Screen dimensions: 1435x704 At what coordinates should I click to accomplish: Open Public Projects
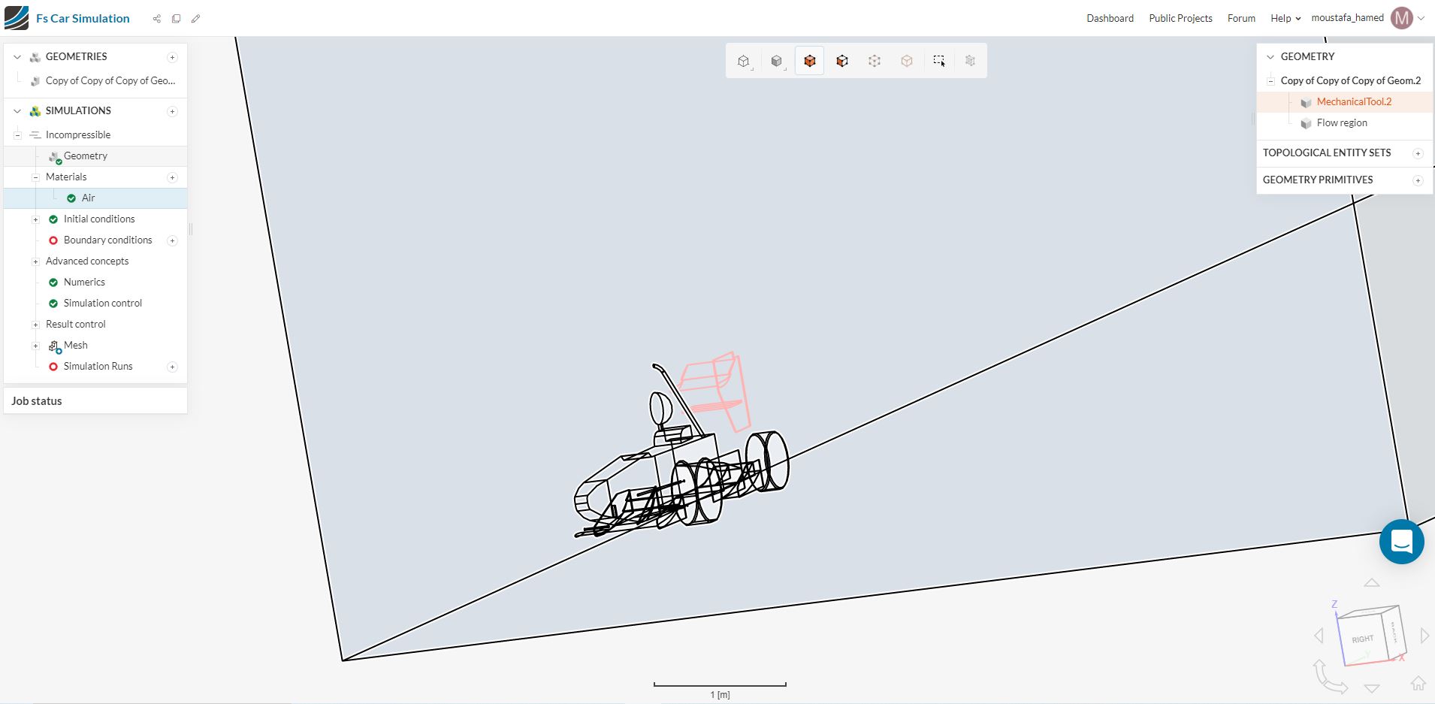click(1180, 18)
